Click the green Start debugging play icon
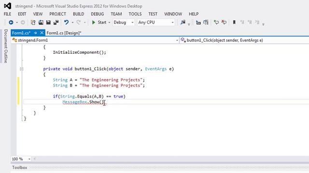The image size is (309, 173). (94, 23)
